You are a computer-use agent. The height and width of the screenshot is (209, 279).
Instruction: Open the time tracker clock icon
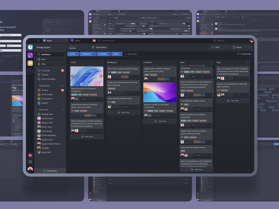point(30,162)
